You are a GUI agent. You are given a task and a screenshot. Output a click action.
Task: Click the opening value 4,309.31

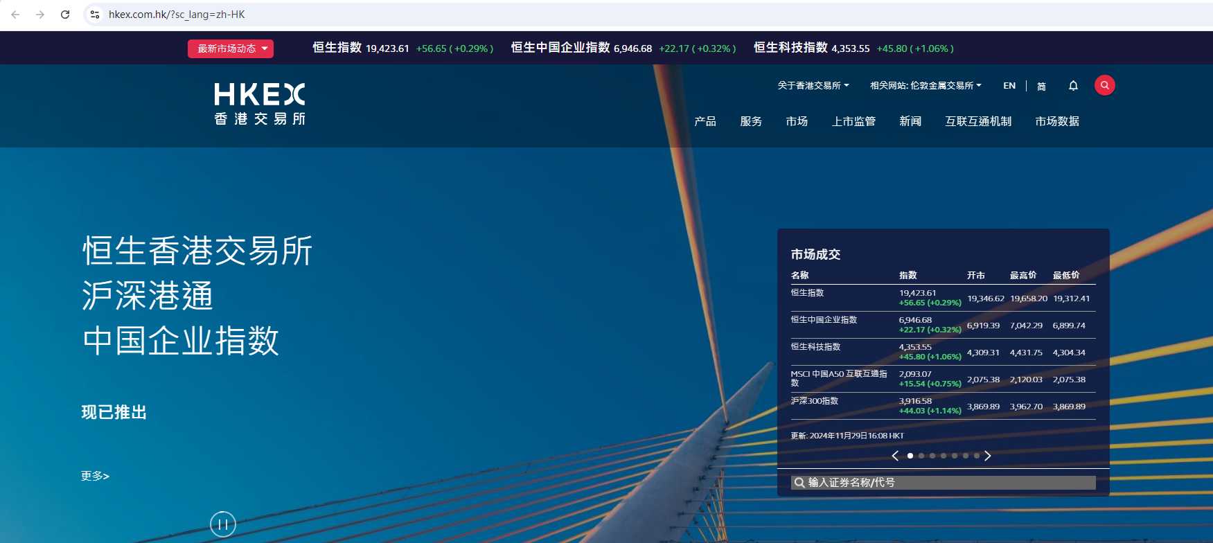point(983,353)
